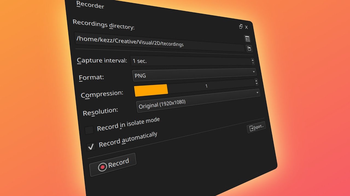Image resolution: width=350 pixels, height=196 pixels.
Task: Open the manage recordings list icon
Action: click(x=247, y=39)
